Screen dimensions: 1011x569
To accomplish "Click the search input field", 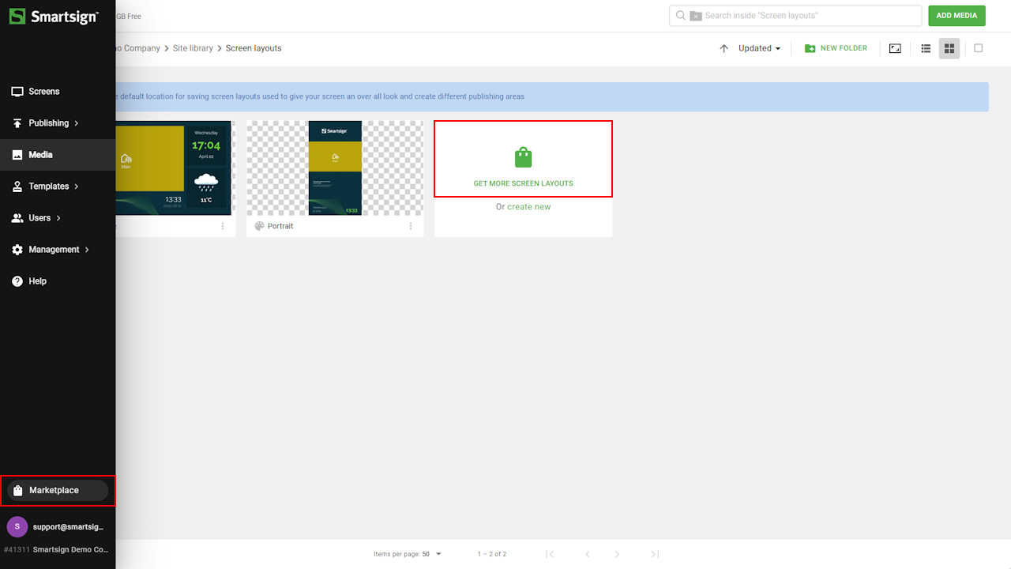I will [806, 16].
